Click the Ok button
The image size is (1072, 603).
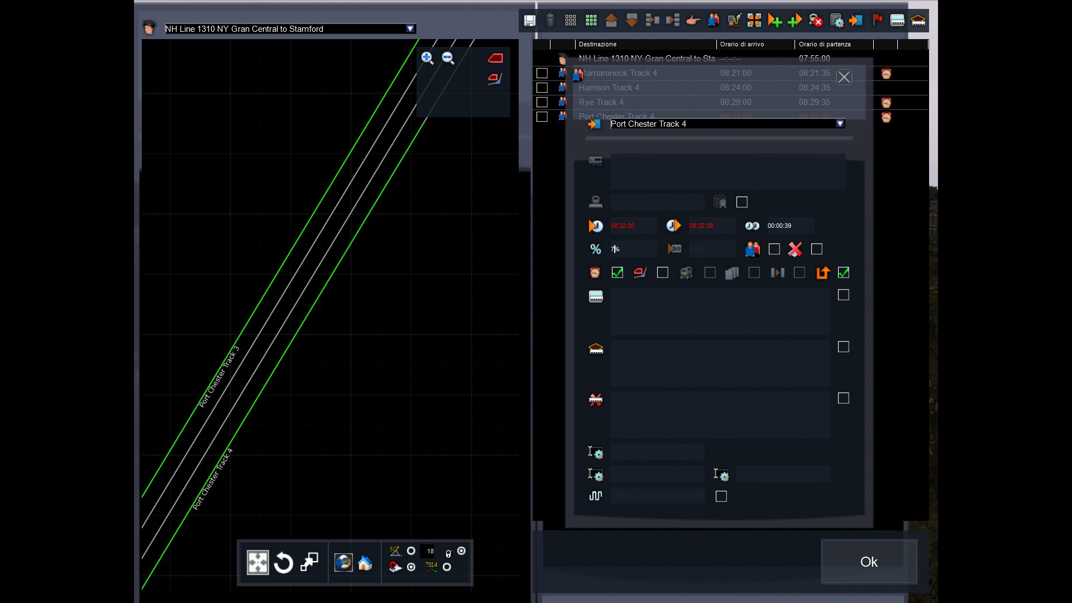[869, 562]
